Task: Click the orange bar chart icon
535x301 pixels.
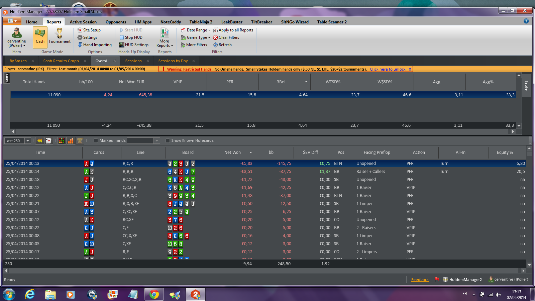Action: pyautogui.click(x=71, y=141)
